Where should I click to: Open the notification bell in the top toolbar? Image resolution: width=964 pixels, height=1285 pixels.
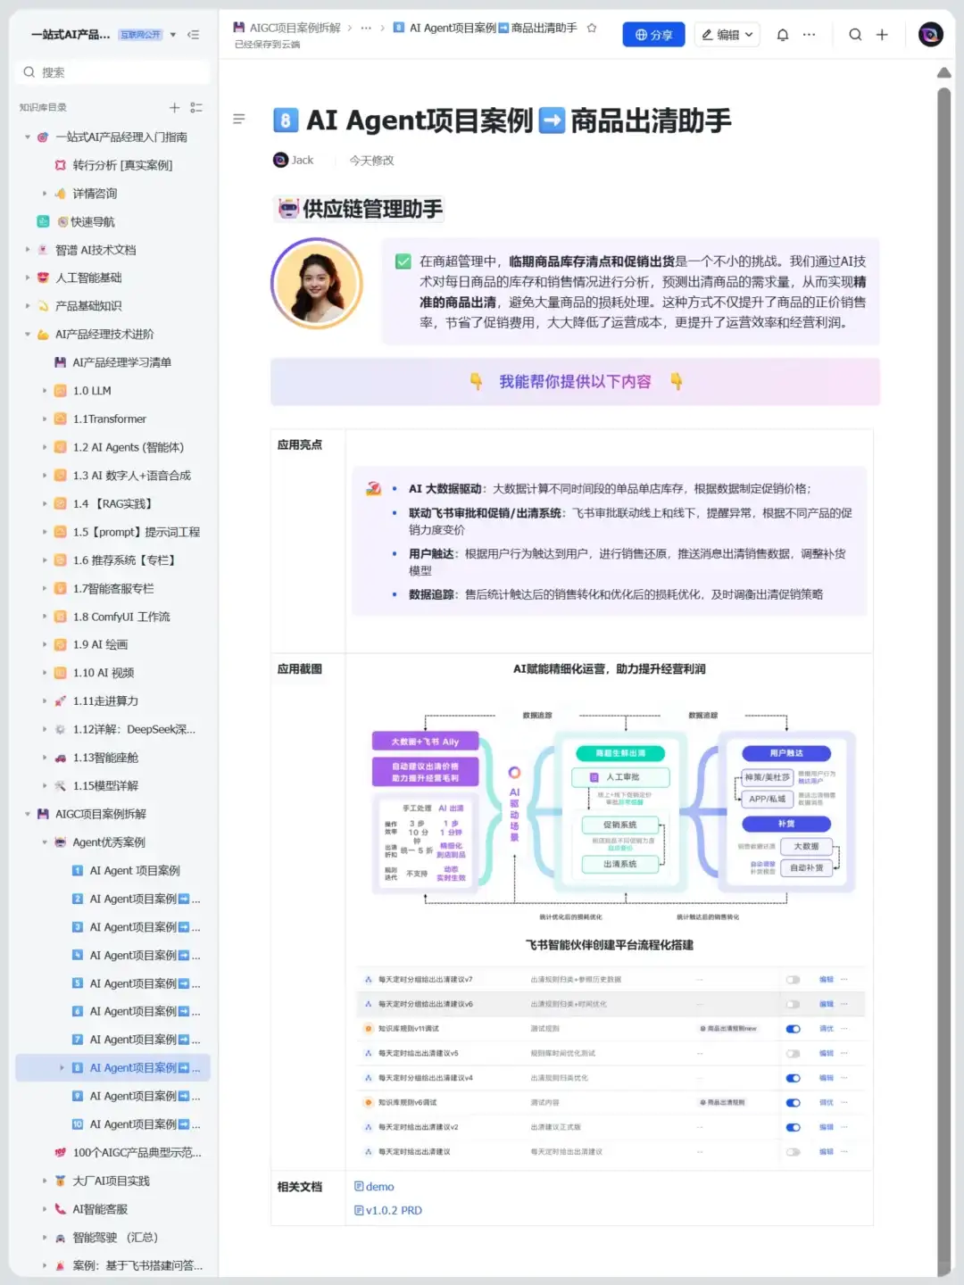tap(783, 35)
